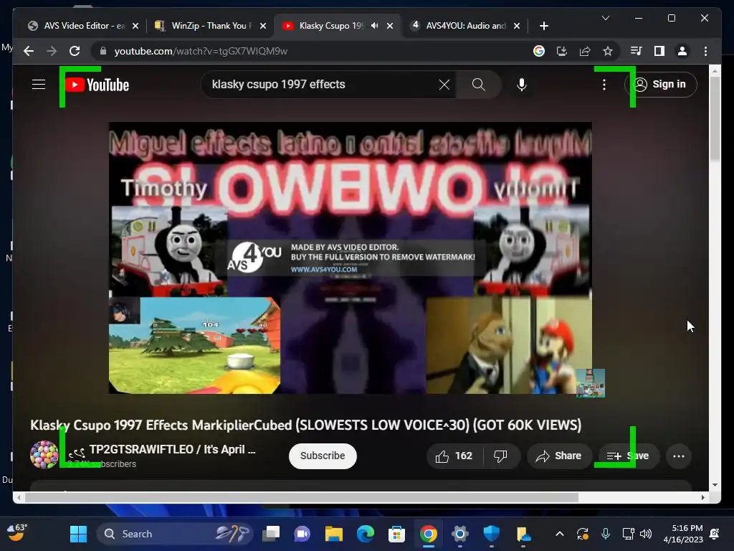Go back in browser history
The height and width of the screenshot is (551, 734).
[x=29, y=51]
